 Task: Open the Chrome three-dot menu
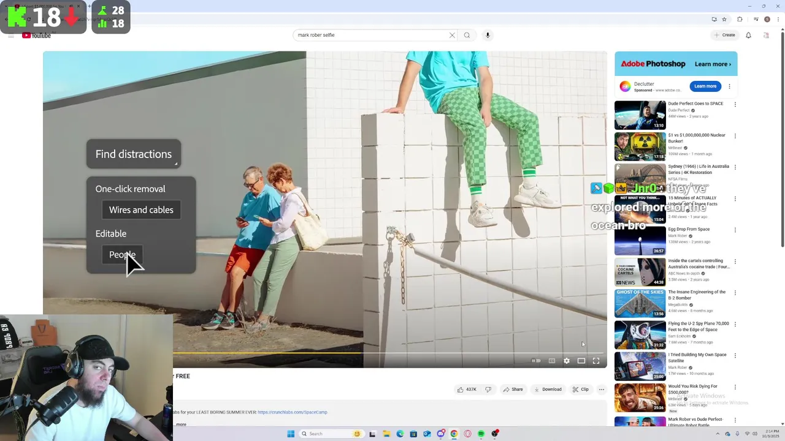tap(779, 19)
